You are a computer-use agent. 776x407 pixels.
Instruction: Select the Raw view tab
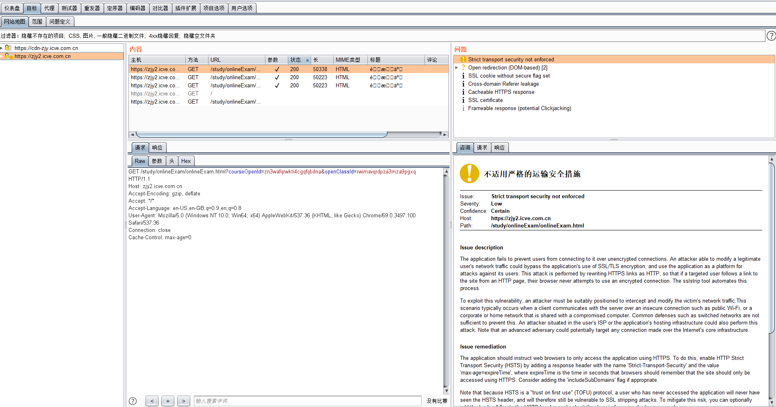click(140, 161)
